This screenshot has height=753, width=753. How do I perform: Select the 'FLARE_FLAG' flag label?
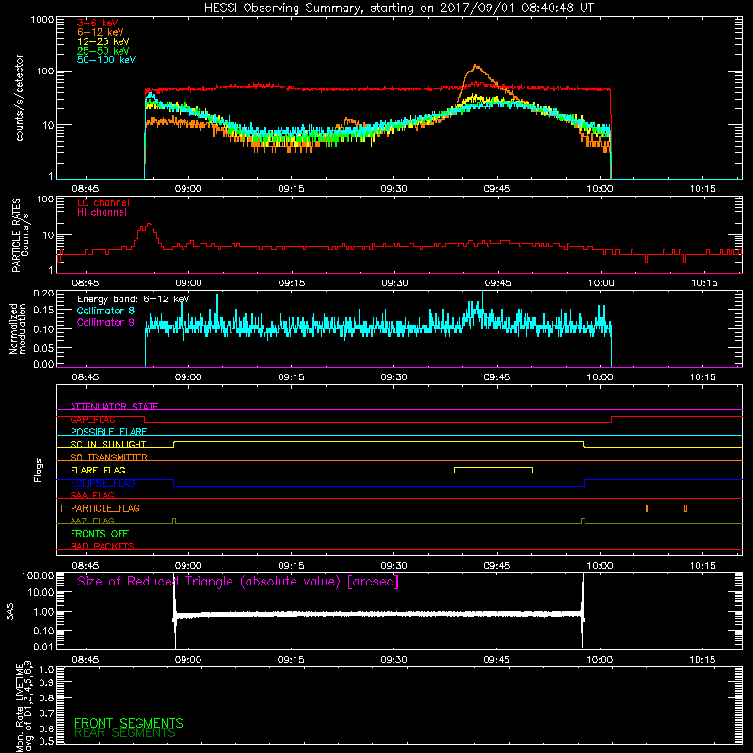click(x=98, y=470)
